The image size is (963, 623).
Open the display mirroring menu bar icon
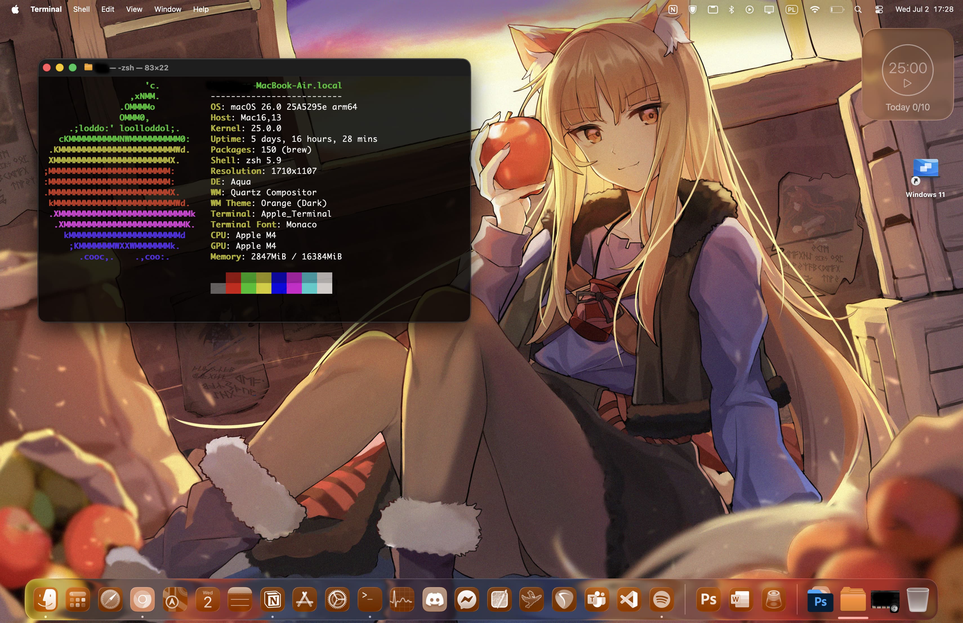(x=769, y=9)
